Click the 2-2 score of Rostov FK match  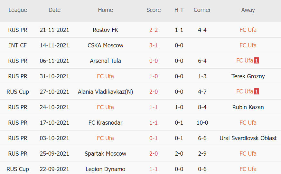pos(153,30)
